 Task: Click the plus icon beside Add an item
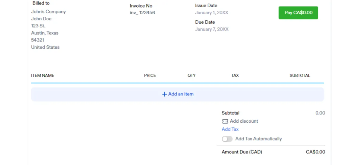click(164, 94)
